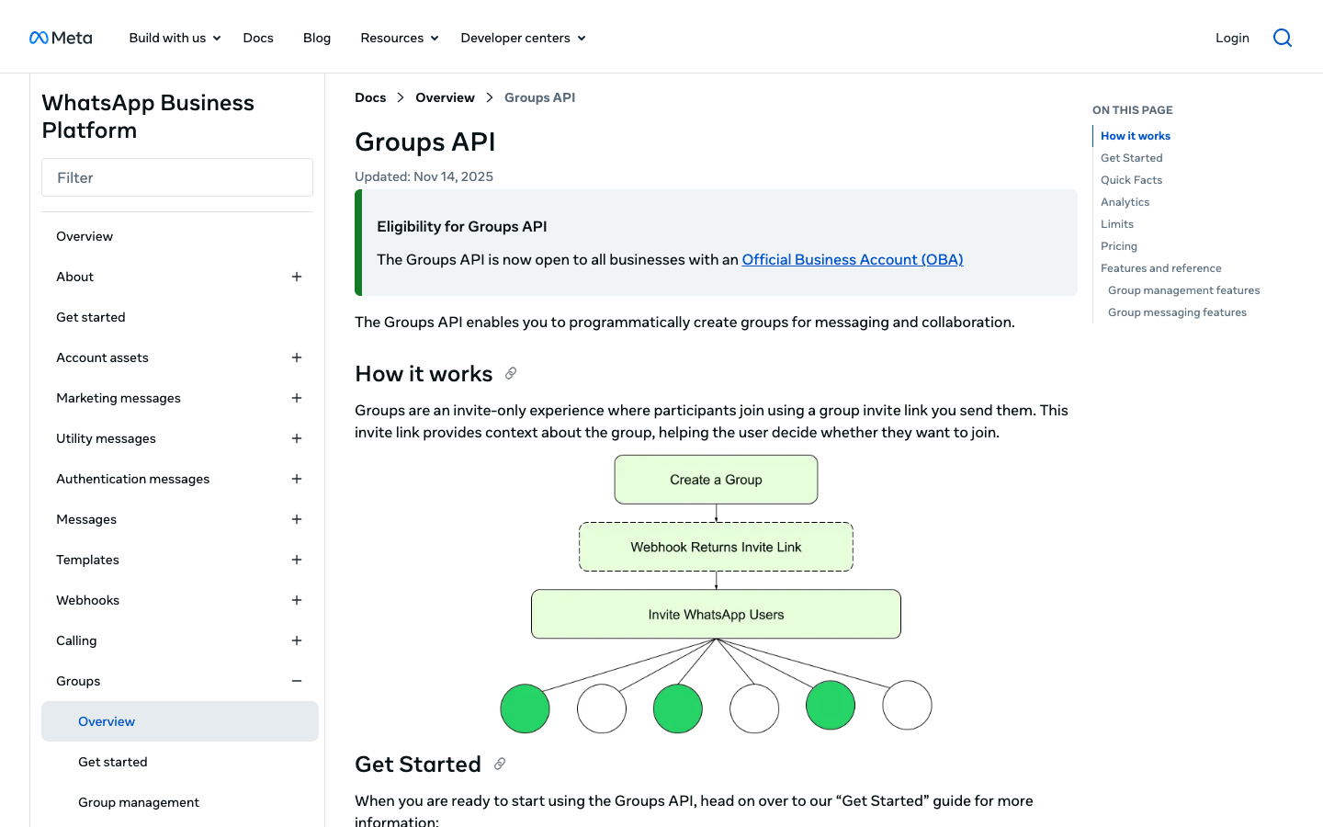Copy anchor link beside How it works

511,373
